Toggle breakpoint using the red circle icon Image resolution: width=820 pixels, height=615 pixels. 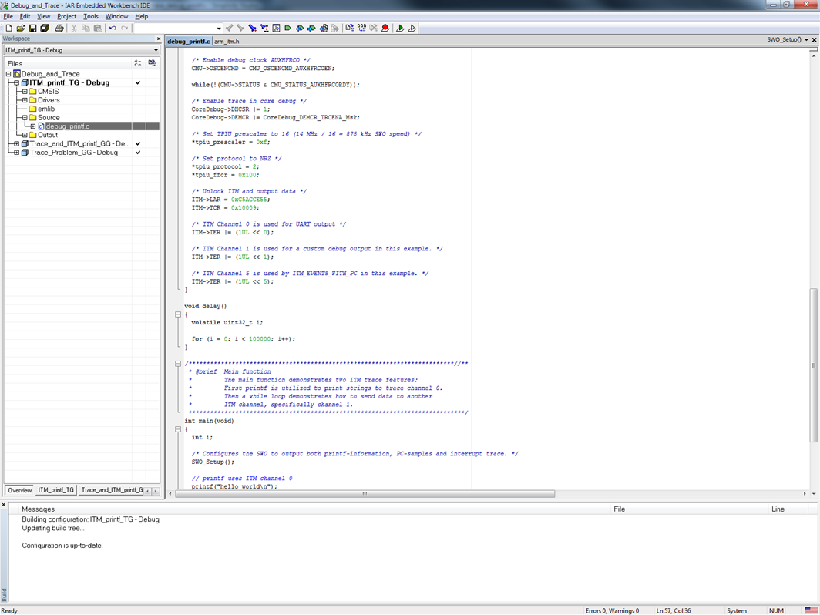[x=385, y=29]
